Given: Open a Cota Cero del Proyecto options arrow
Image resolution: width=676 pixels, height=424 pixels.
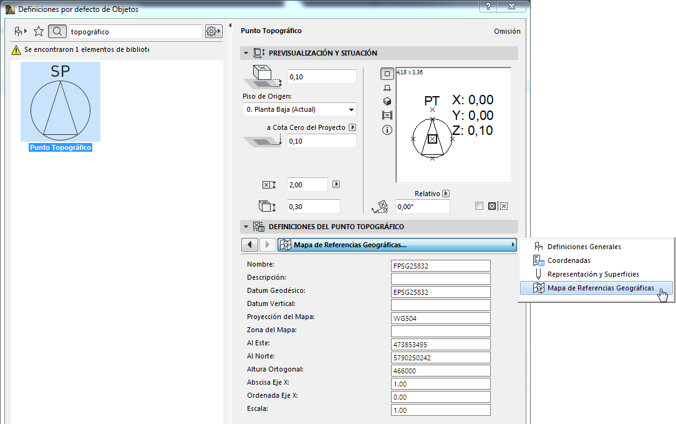Looking at the screenshot, I should pyautogui.click(x=353, y=127).
